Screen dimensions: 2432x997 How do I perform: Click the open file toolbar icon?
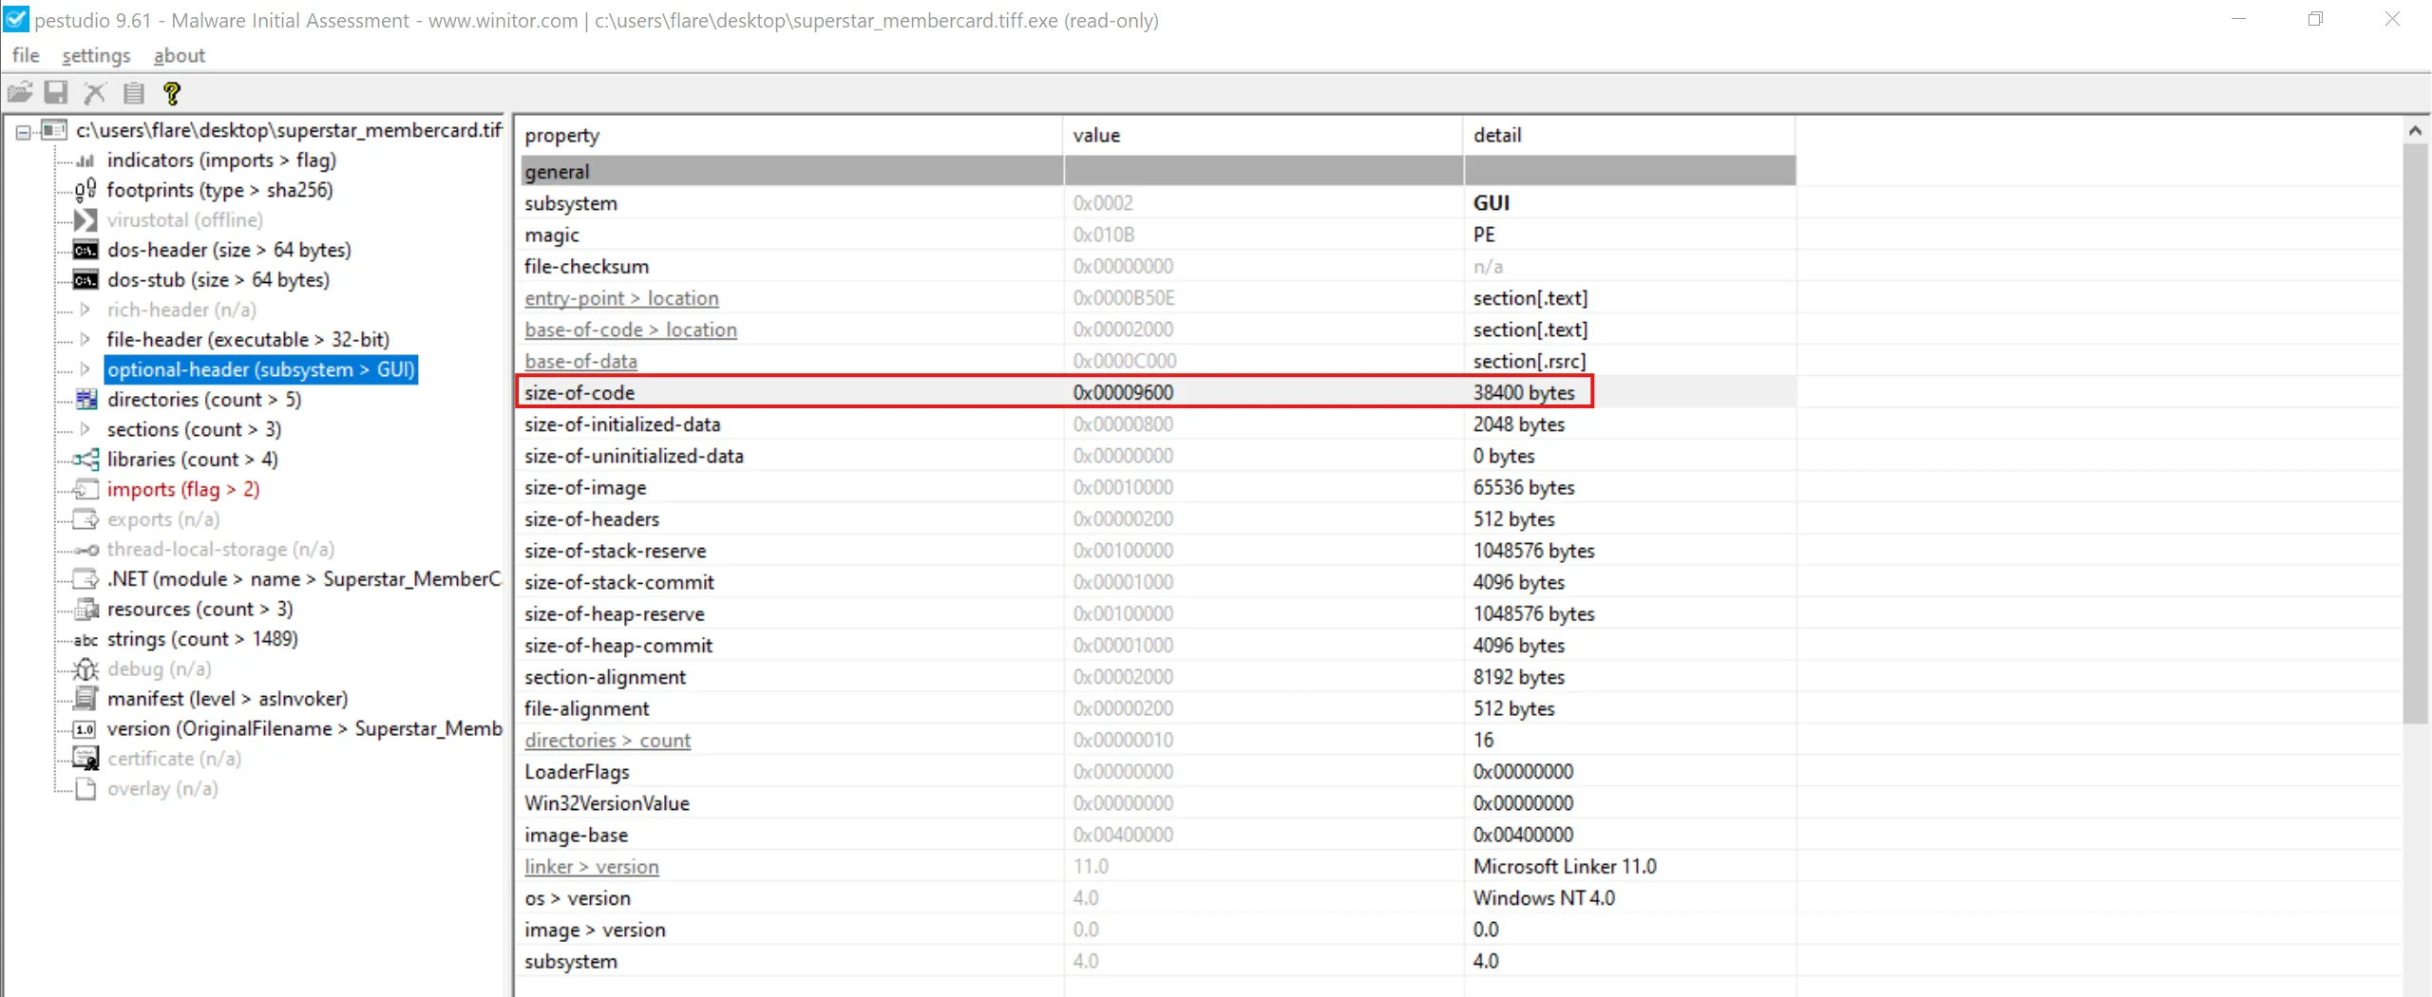tap(20, 92)
